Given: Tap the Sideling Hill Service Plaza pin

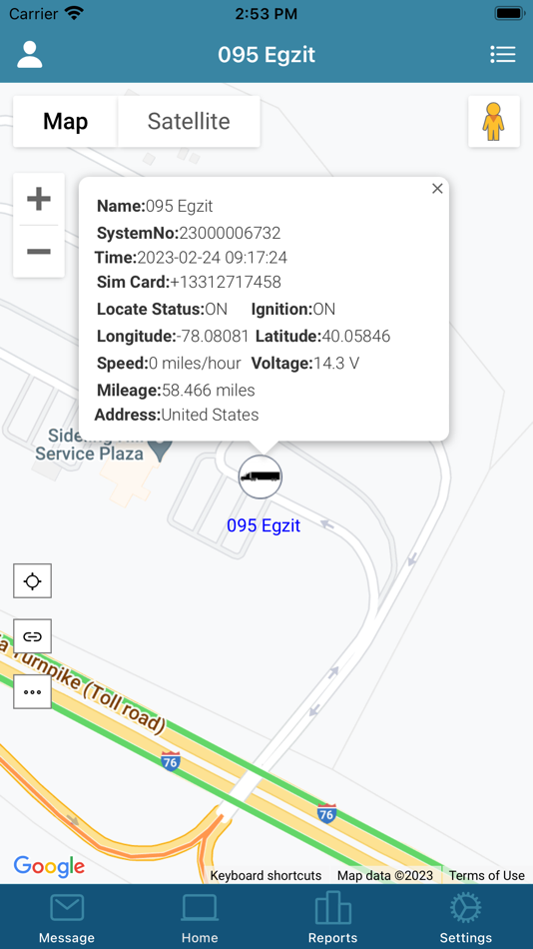Looking at the screenshot, I should (x=161, y=450).
